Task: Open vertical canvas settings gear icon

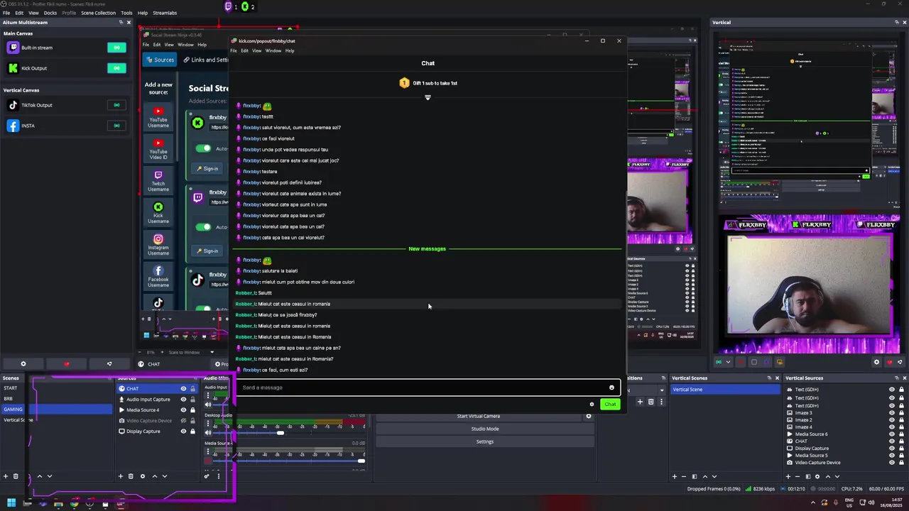Action: 876,362
